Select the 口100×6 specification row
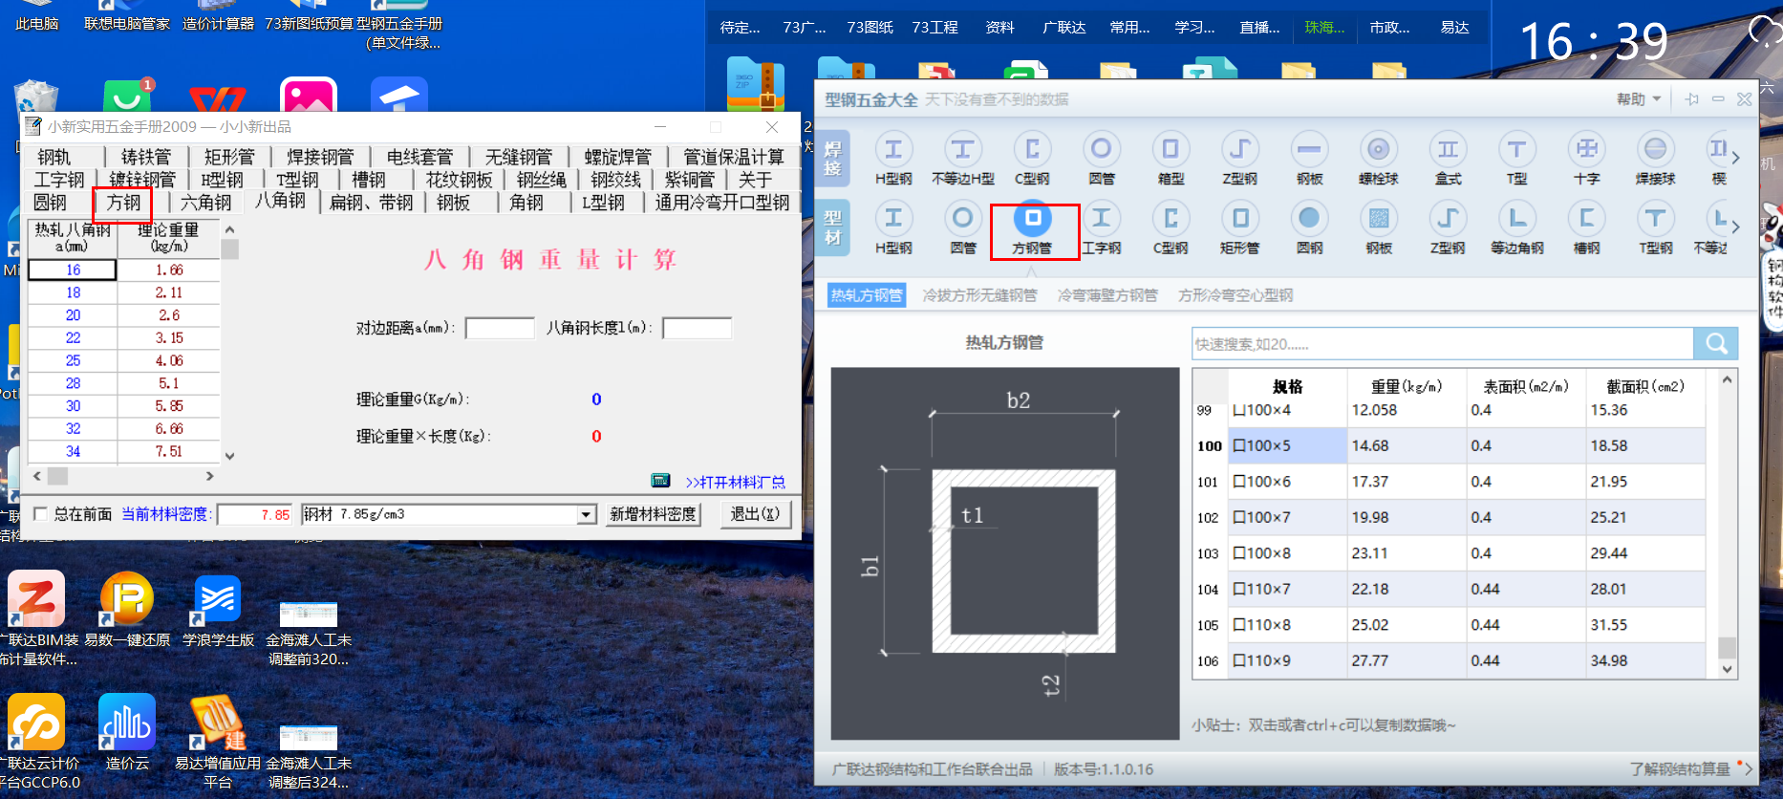Viewport: 1783px width, 799px height. [1449, 482]
